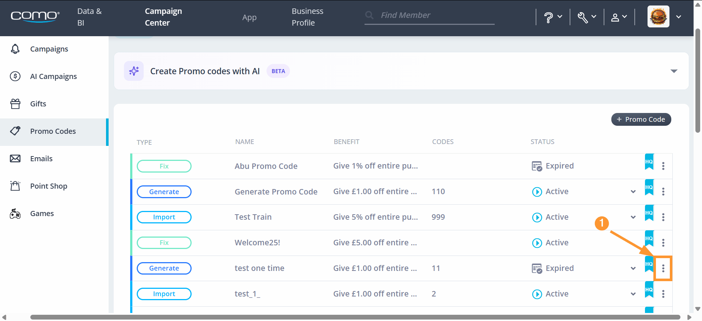
Task: Click the horizontal scrollbar at bottom
Action: 355,317
